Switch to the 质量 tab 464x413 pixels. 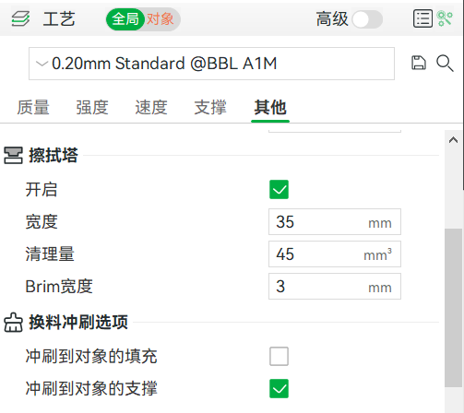[33, 108]
